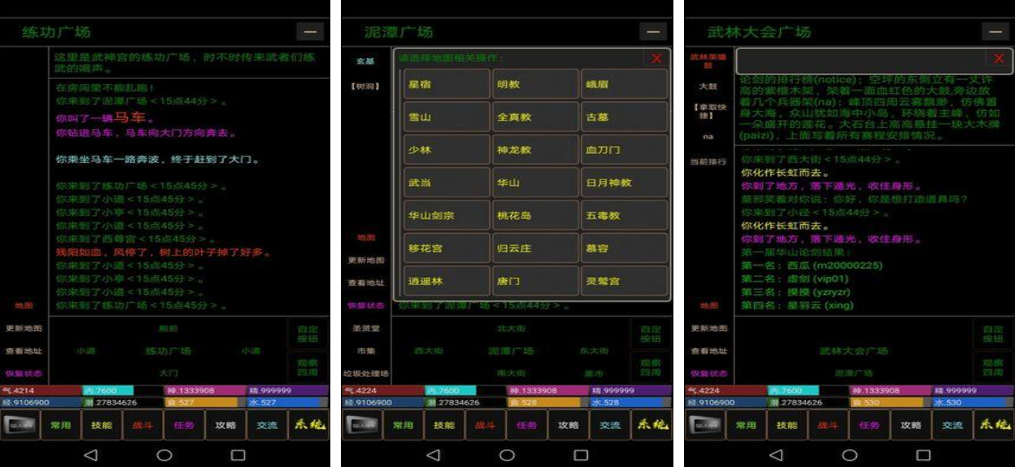Tap recent apps square on right screen
Image resolution: width=1015 pixels, height=467 pixels.
click(923, 454)
